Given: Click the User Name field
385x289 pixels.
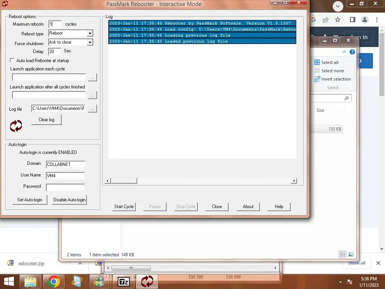Looking at the screenshot, I should point(65,176).
